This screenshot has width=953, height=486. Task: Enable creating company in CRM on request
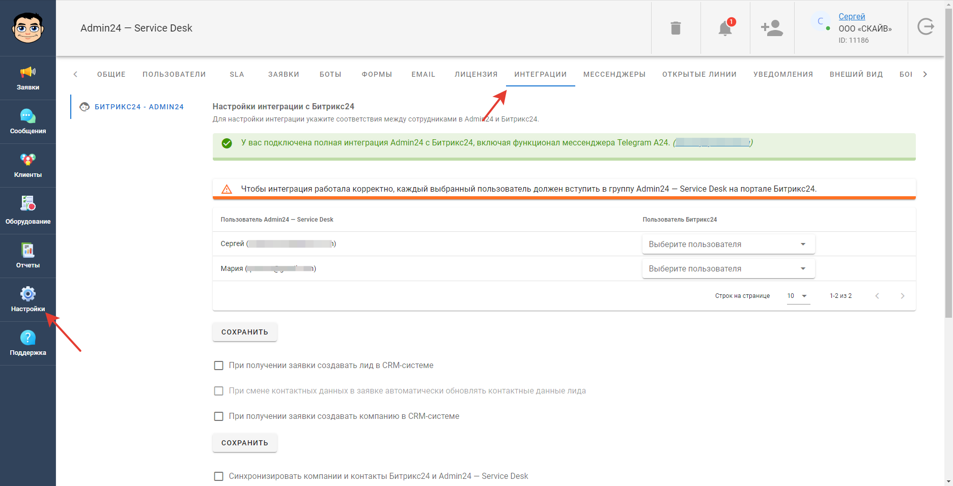pos(219,416)
